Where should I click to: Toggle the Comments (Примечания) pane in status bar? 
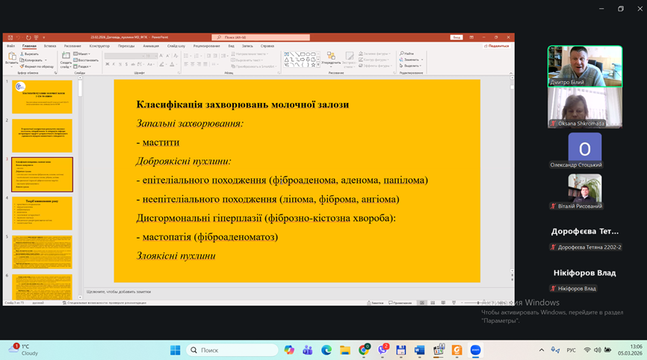(x=400, y=303)
